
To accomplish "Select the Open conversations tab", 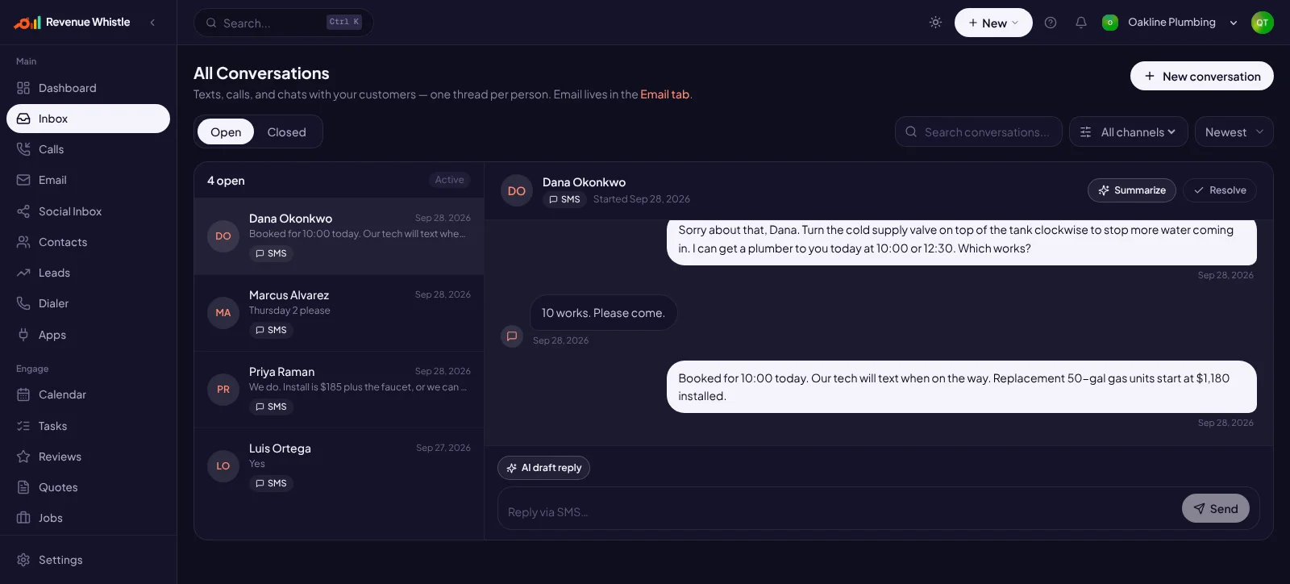I will 226,132.
